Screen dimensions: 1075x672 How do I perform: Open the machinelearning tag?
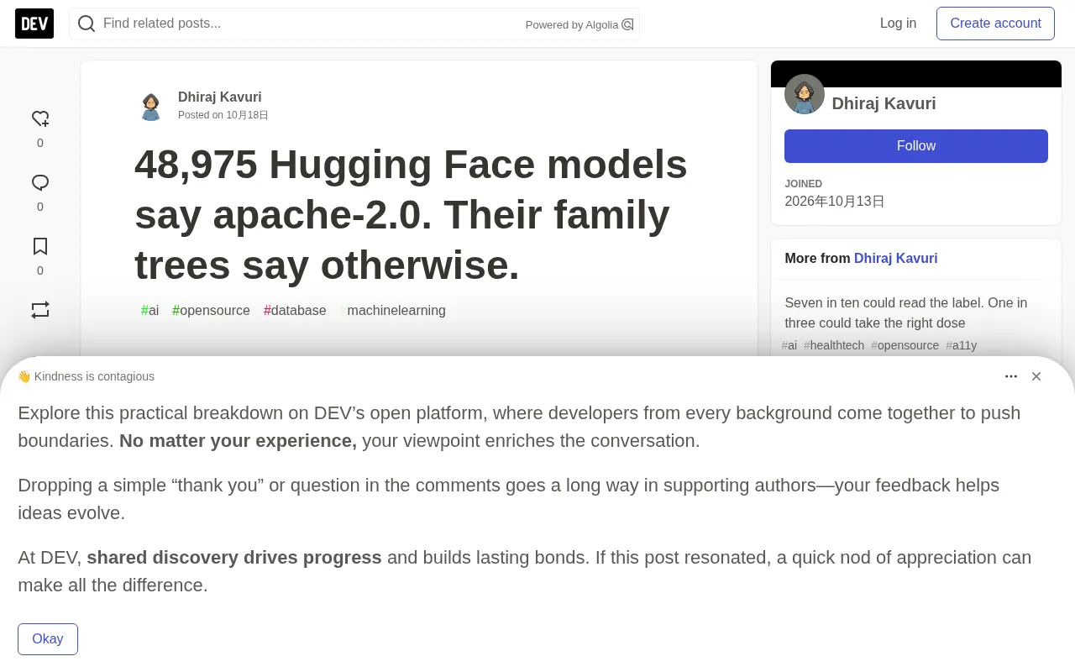pyautogui.click(x=393, y=311)
